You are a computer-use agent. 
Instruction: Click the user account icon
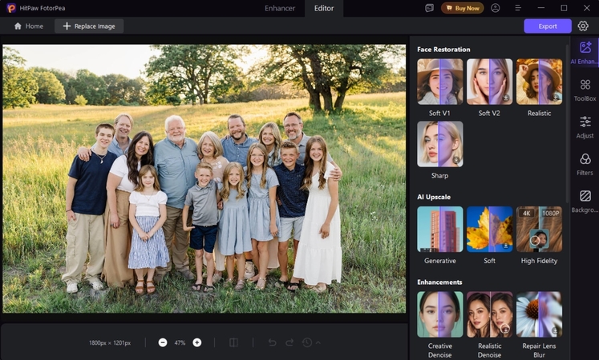[x=495, y=8]
